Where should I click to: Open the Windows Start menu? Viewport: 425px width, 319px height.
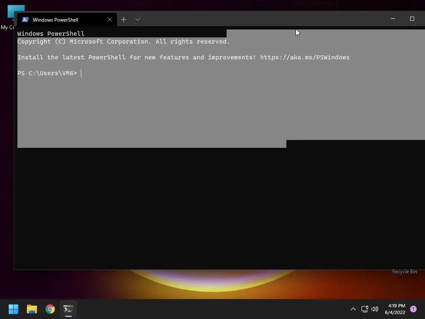14,309
